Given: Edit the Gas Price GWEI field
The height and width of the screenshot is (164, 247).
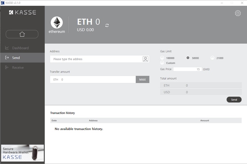Looking at the screenshot, I should [188, 69].
